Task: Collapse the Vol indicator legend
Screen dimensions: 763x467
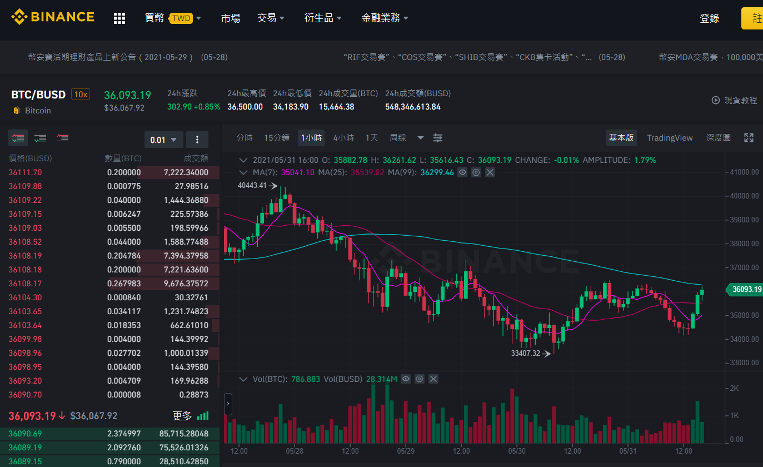Action: tap(243, 379)
